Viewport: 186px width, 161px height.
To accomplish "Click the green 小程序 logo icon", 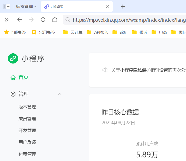I will (x=13, y=58).
